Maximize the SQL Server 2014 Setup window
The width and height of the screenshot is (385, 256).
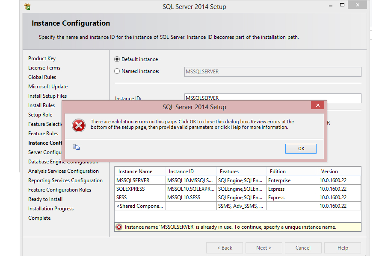342,5
